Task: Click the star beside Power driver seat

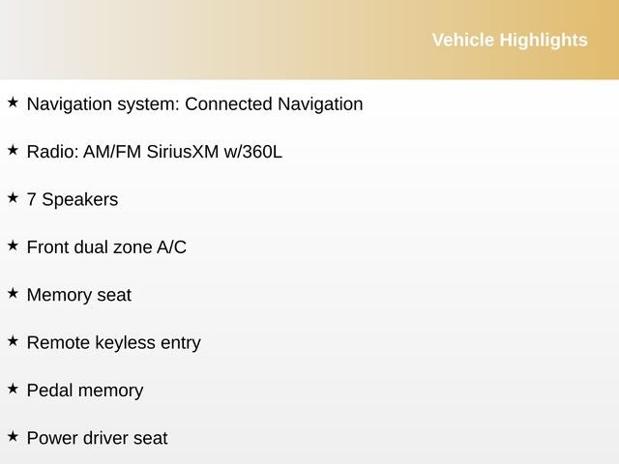Action: tap(13, 436)
